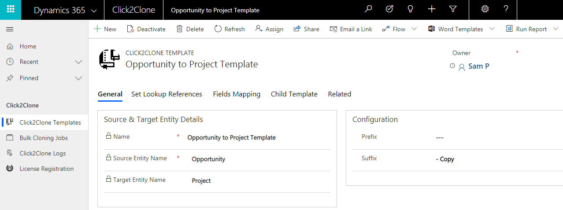Click the help question mark icon
Screen dimensions: 563x210
coord(506,9)
